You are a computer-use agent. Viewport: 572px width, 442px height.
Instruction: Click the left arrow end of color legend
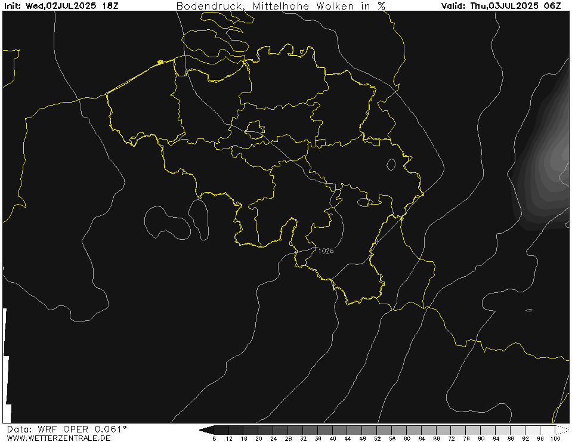coord(206,430)
